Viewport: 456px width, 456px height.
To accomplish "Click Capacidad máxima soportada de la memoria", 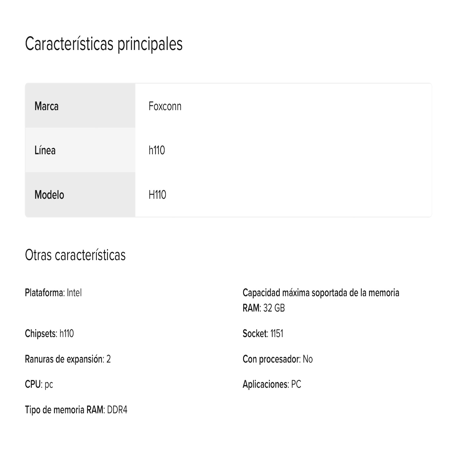I will coord(321,293).
